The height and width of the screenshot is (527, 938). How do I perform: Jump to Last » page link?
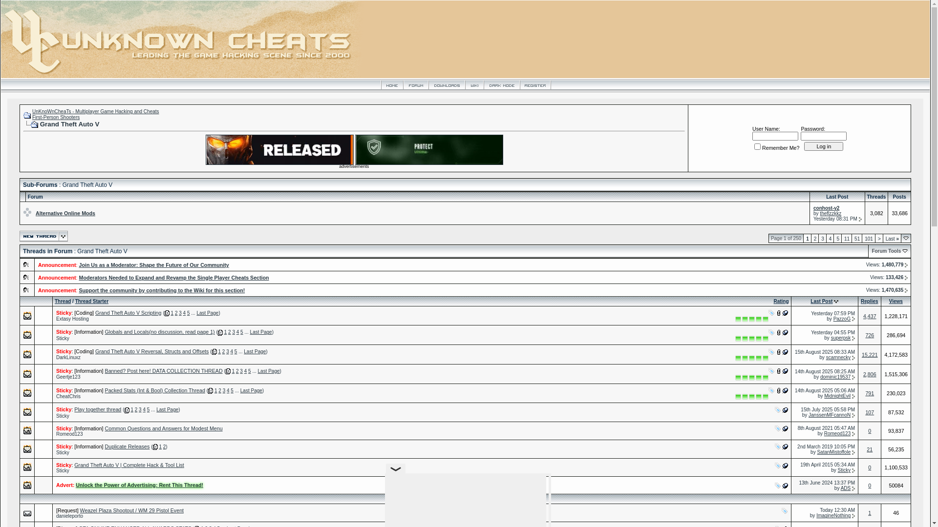point(892,239)
